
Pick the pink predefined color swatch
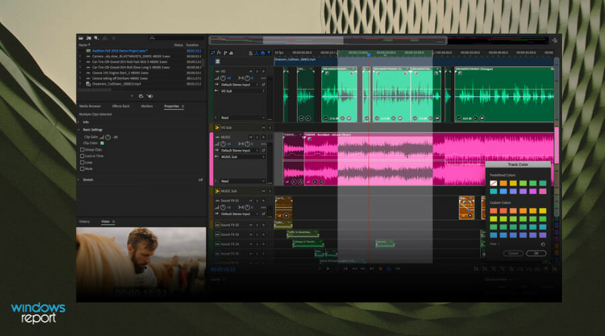coord(542,192)
